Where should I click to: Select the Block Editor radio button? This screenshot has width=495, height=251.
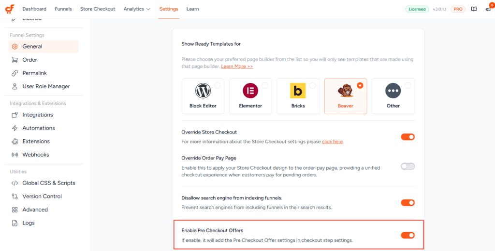pos(218,85)
